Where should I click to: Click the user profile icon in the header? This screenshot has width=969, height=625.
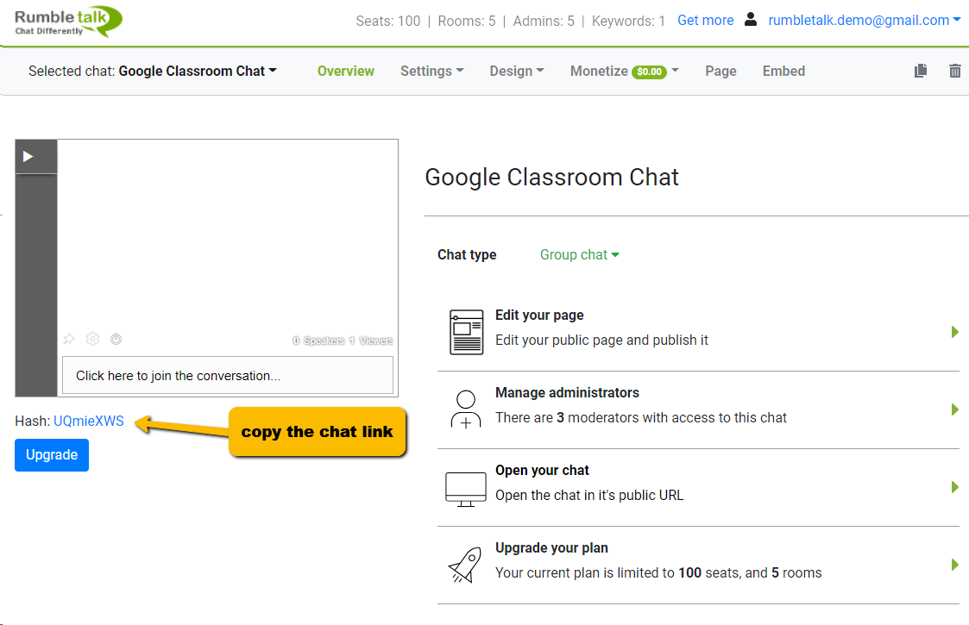pos(751,19)
